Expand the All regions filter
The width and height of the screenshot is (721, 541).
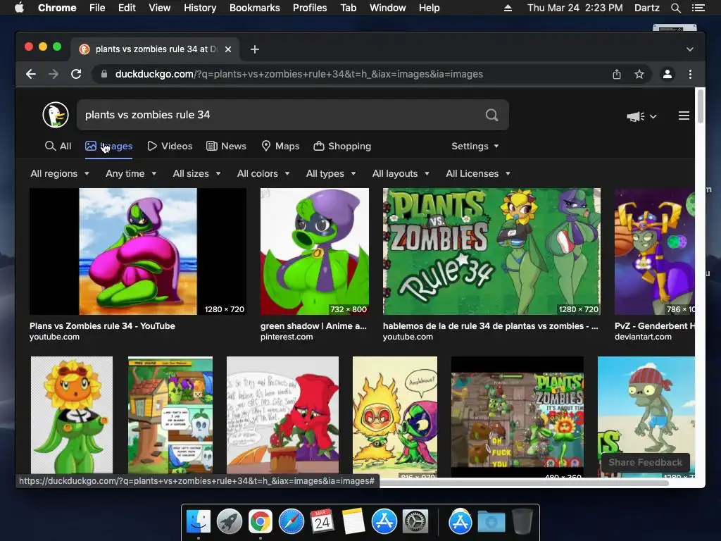pyautogui.click(x=60, y=174)
